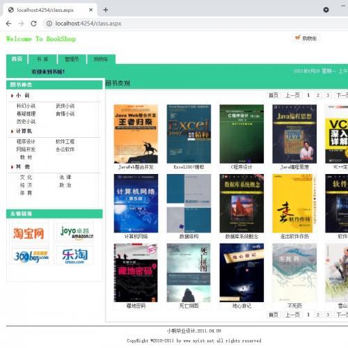Click 上一页 in top pagination

[292, 95]
